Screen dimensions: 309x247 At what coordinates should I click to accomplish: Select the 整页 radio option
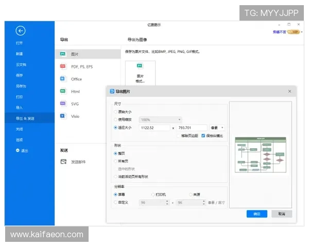pos(115,153)
